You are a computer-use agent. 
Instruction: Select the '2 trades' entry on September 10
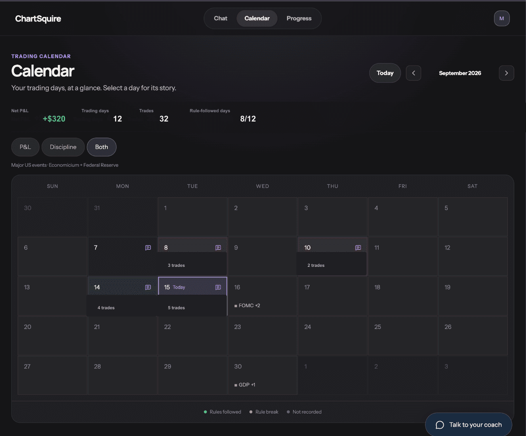click(x=316, y=265)
